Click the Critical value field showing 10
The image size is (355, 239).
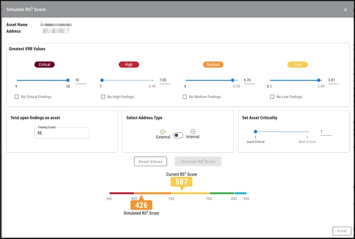[x=80, y=81]
